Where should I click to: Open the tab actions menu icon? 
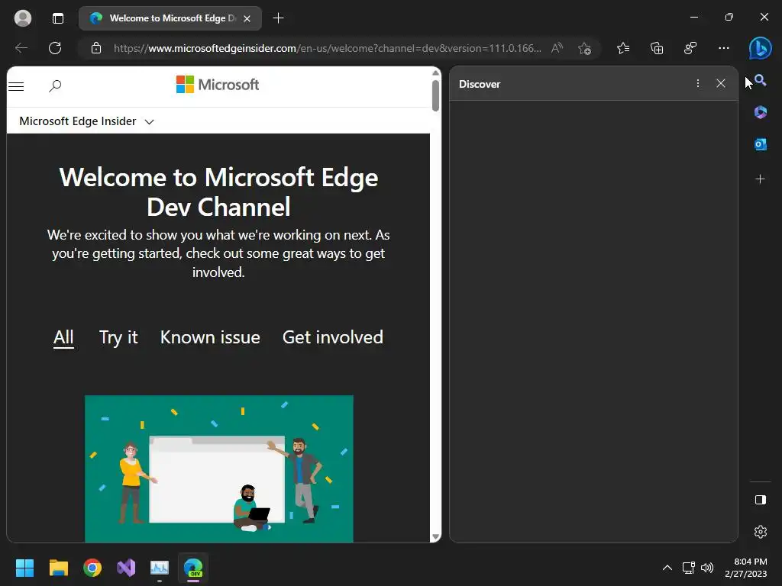click(x=58, y=18)
